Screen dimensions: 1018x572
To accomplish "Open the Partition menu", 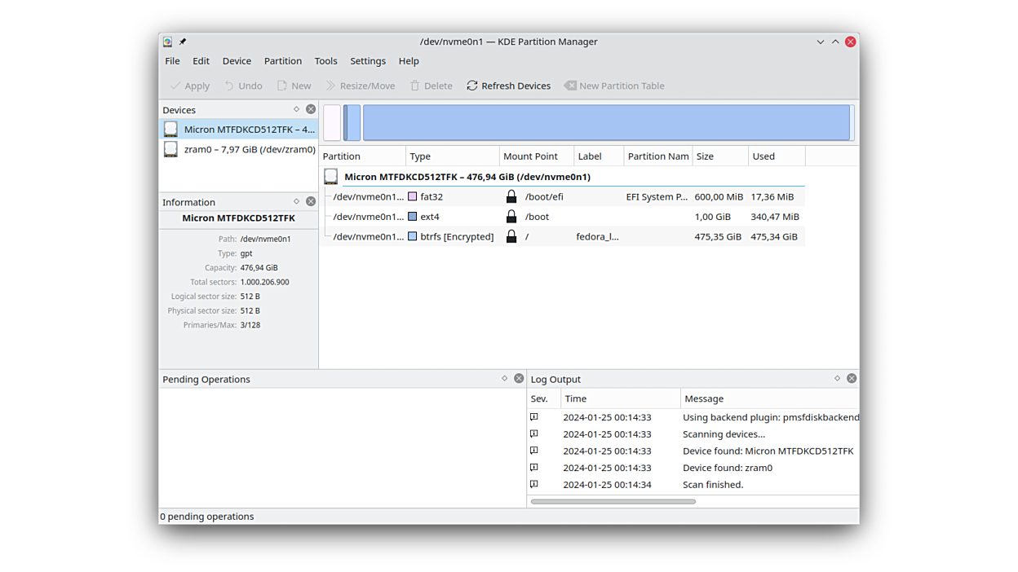I will (x=283, y=61).
